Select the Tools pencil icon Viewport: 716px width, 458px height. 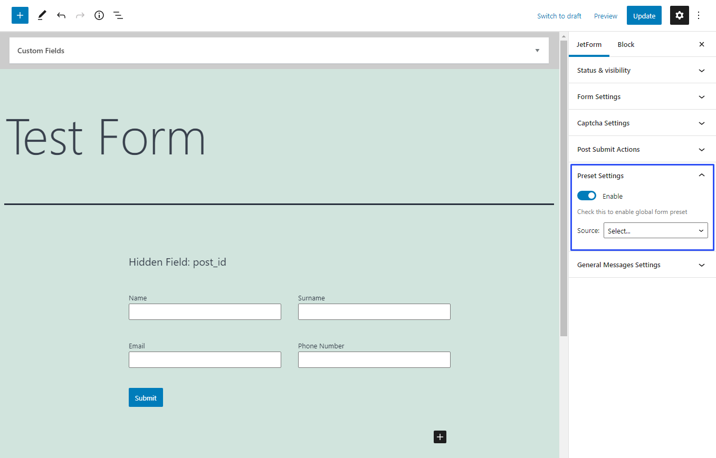(x=42, y=15)
